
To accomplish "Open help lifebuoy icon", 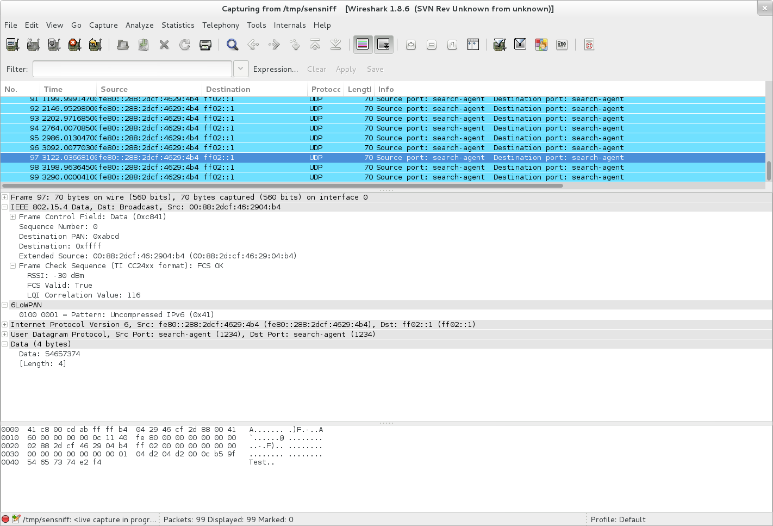I will [x=589, y=45].
